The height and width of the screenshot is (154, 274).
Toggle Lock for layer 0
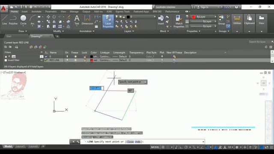click(85, 56)
